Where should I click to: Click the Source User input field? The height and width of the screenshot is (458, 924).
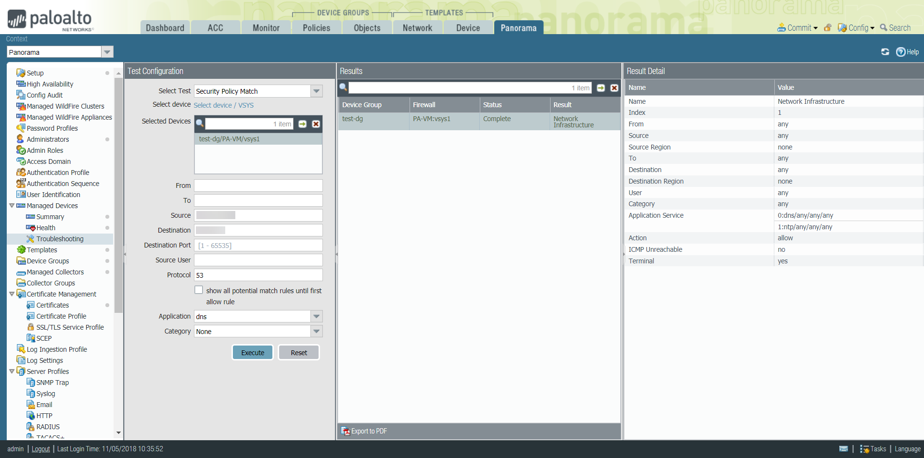point(258,260)
